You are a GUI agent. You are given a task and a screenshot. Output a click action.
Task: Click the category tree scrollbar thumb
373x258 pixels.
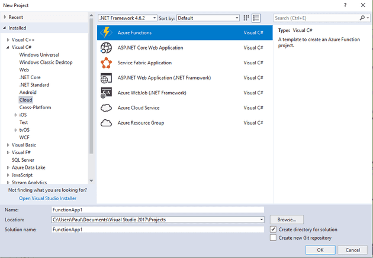[91, 86]
